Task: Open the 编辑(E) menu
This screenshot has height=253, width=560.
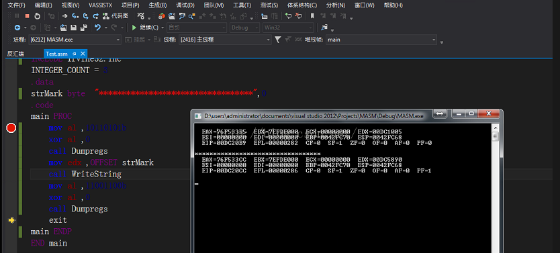Action: click(43, 5)
